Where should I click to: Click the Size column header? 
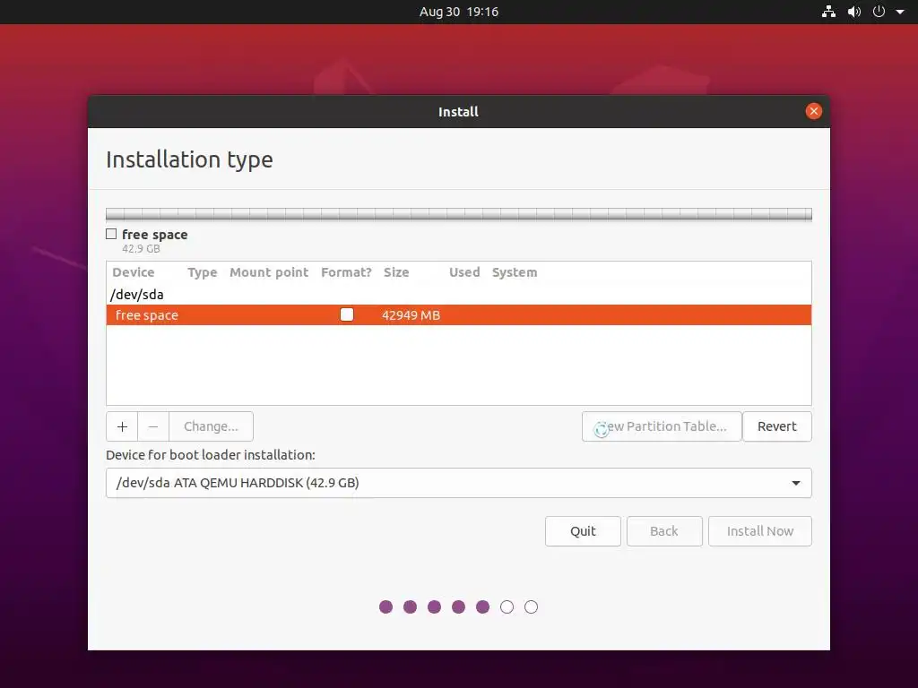coord(396,272)
